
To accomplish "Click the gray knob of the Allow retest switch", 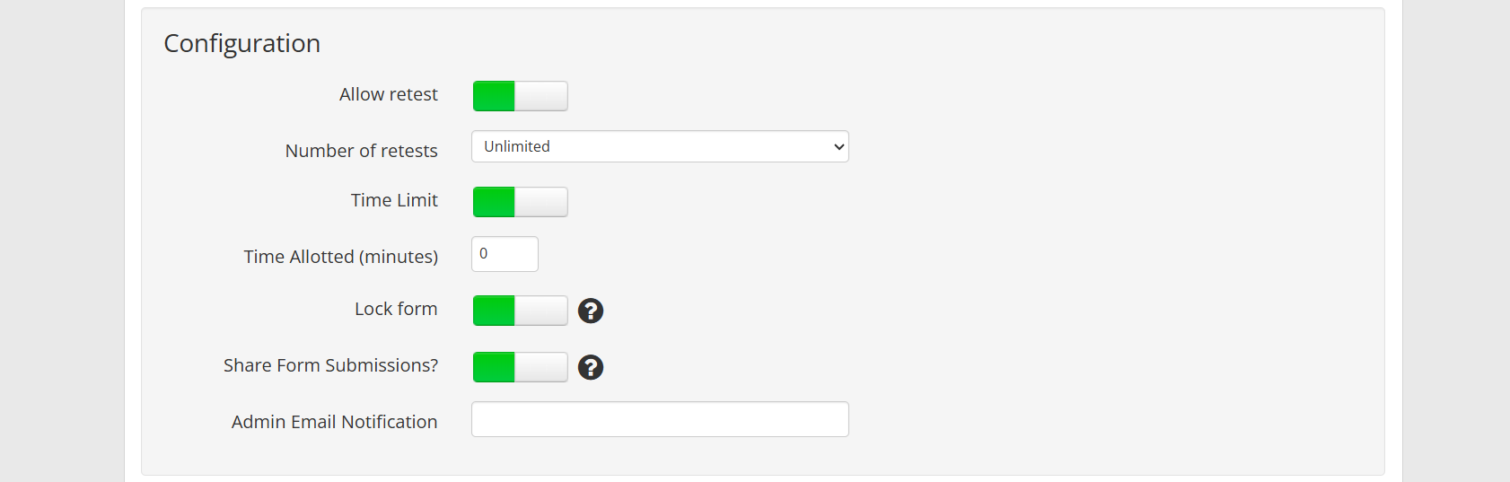I will click(x=541, y=96).
